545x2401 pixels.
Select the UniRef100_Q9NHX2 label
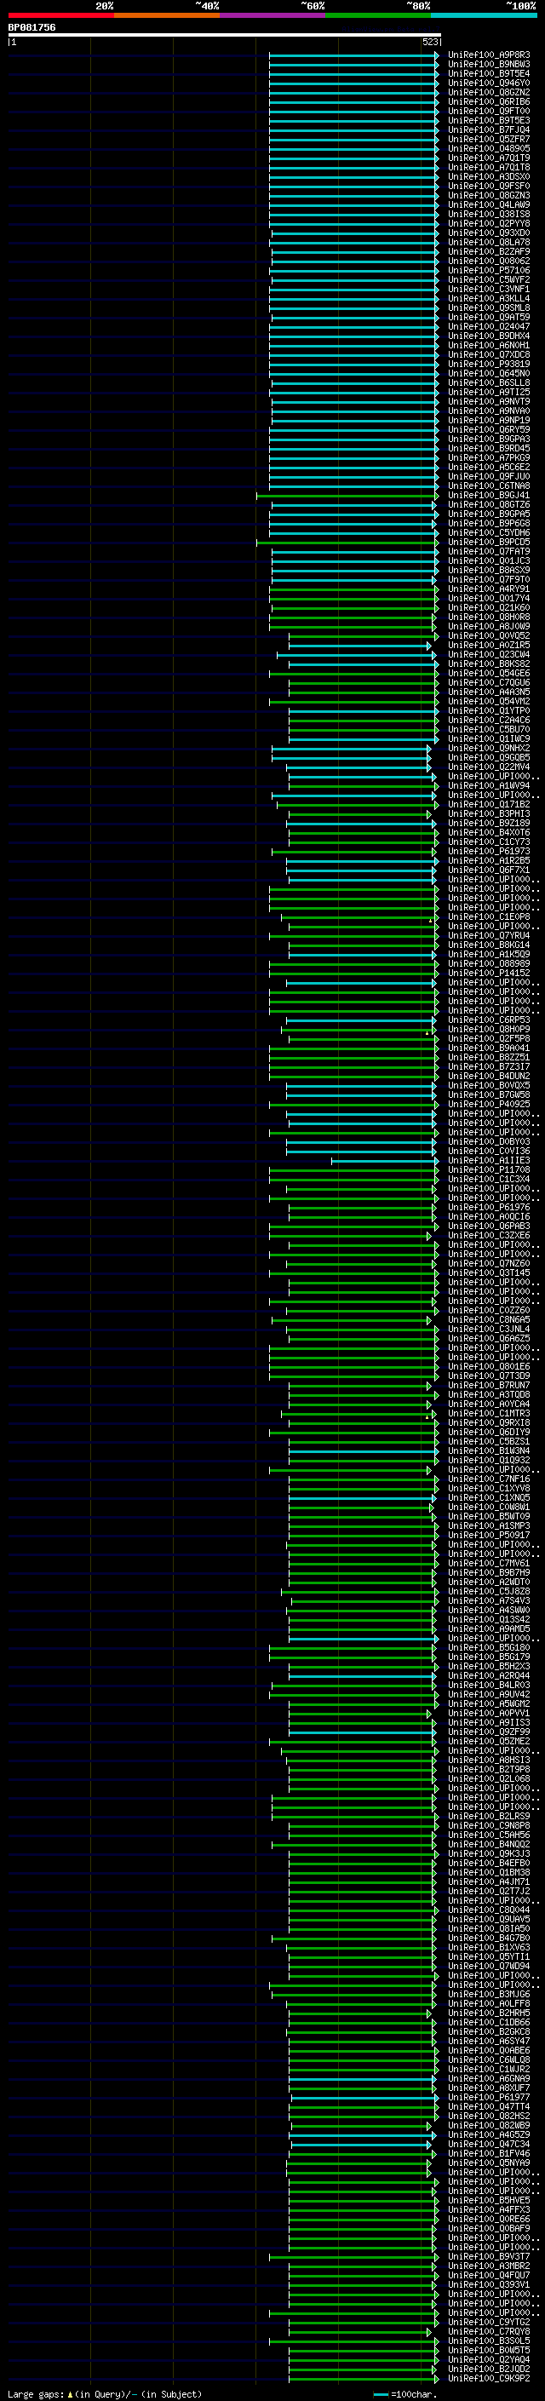pyautogui.click(x=489, y=748)
